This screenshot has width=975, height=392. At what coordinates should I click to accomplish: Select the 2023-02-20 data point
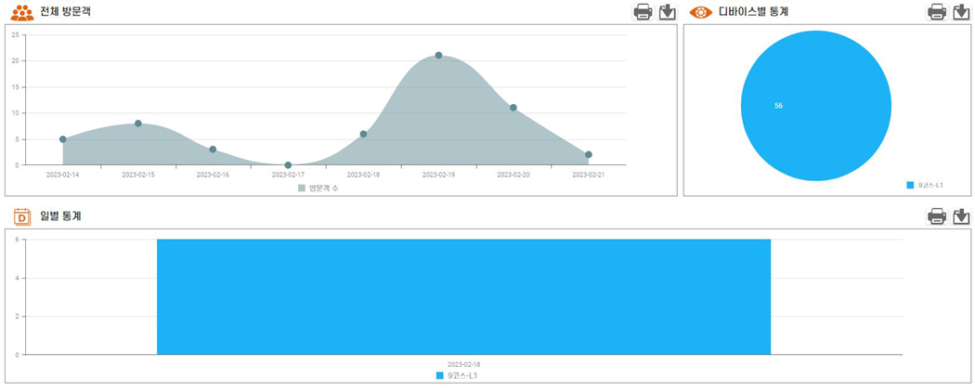click(x=513, y=108)
